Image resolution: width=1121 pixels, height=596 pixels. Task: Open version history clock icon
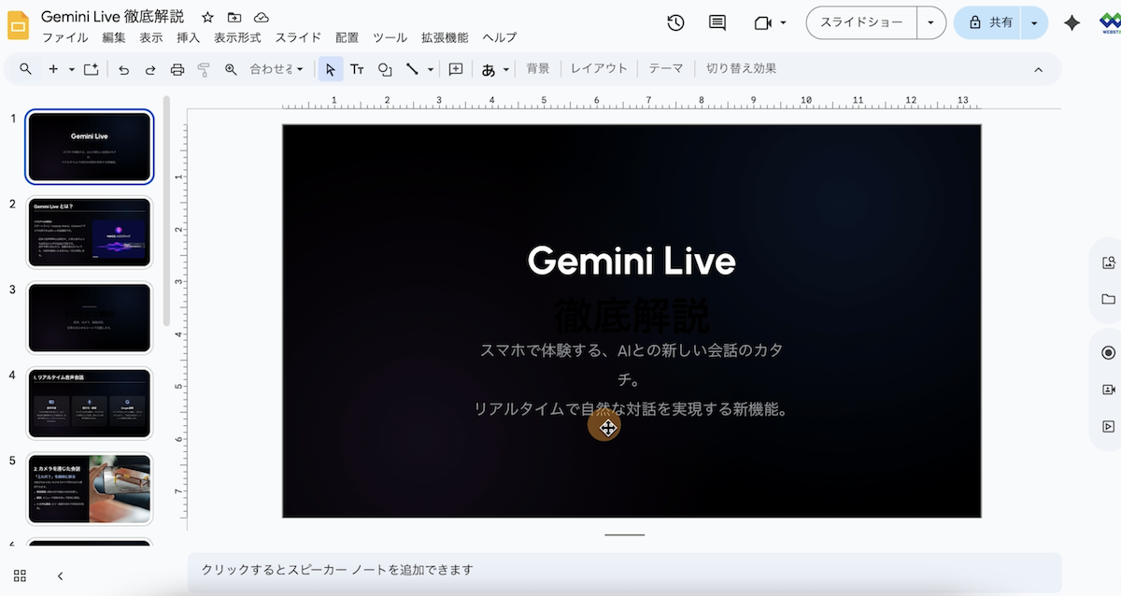(675, 22)
